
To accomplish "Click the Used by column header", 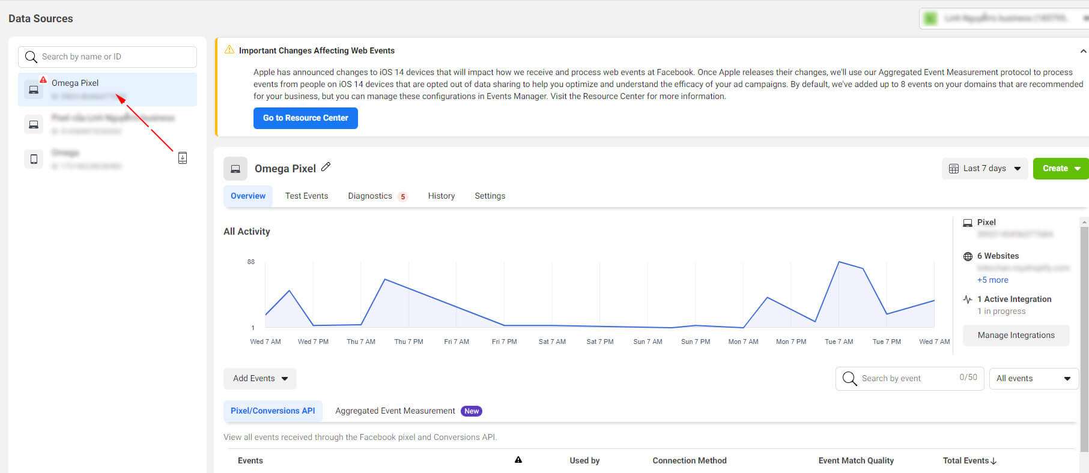I will pyautogui.click(x=584, y=461).
